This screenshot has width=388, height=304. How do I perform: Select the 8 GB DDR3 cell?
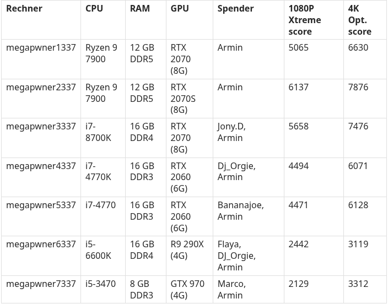tap(142, 290)
